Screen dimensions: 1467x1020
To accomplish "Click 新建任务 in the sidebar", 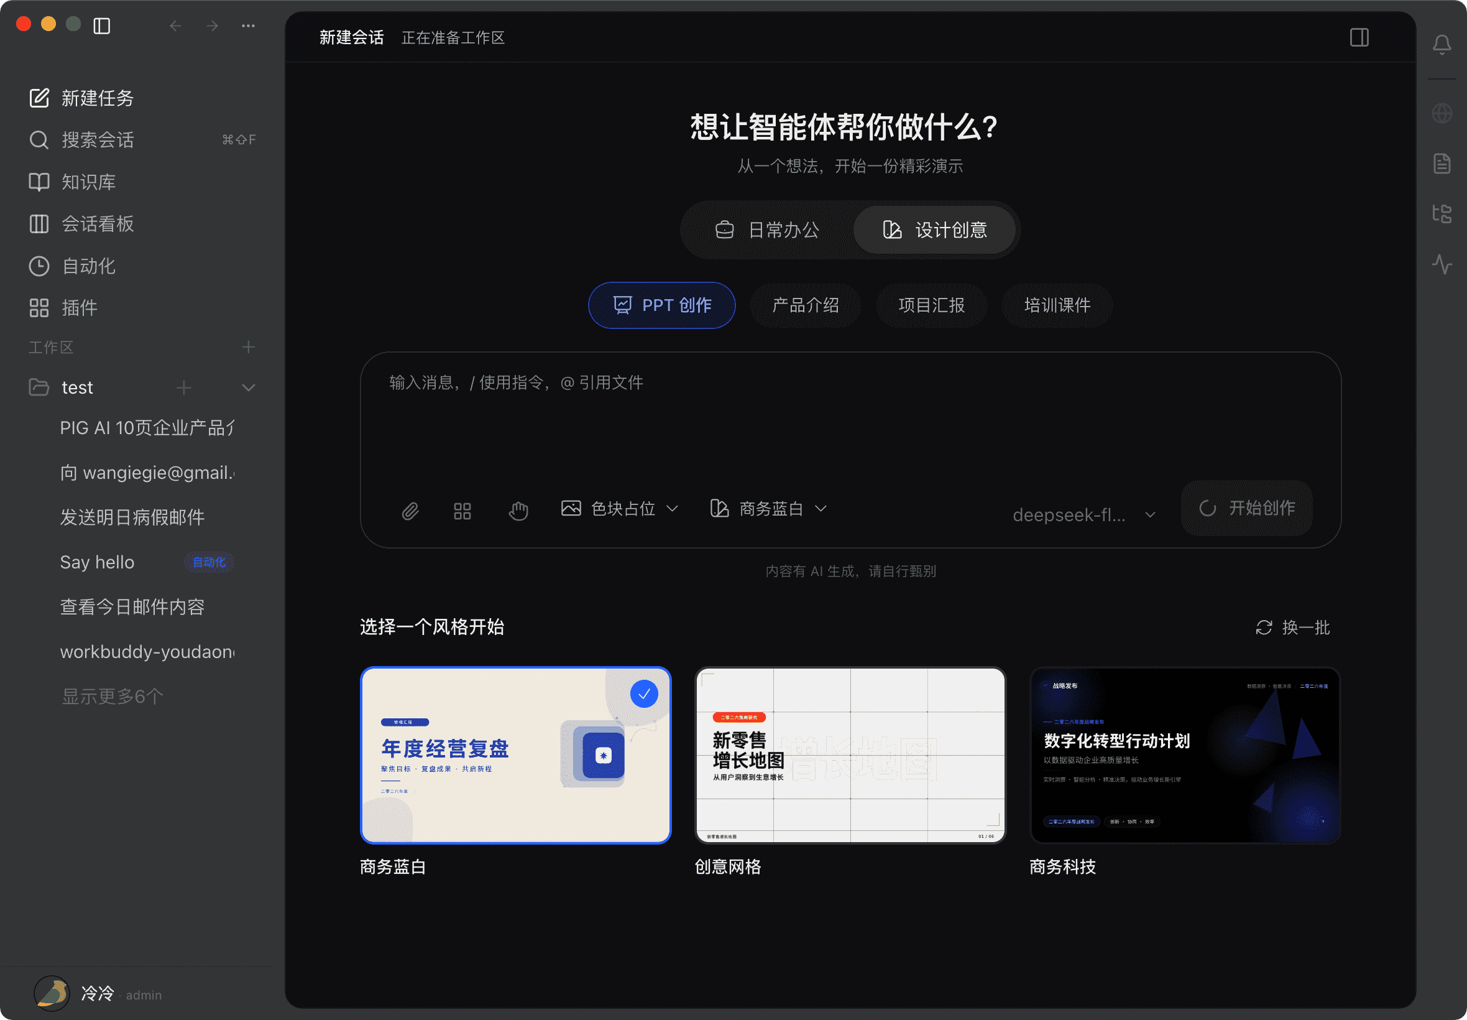I will click(x=142, y=98).
